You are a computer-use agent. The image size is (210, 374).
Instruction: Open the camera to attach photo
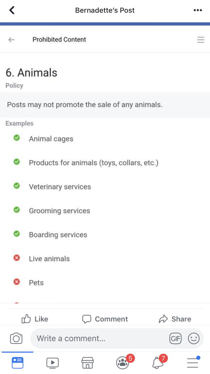[x=16, y=338]
